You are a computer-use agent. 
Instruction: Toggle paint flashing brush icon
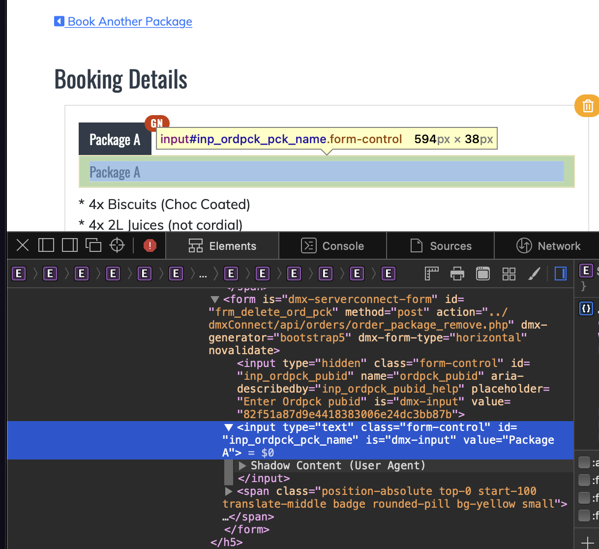(x=534, y=274)
